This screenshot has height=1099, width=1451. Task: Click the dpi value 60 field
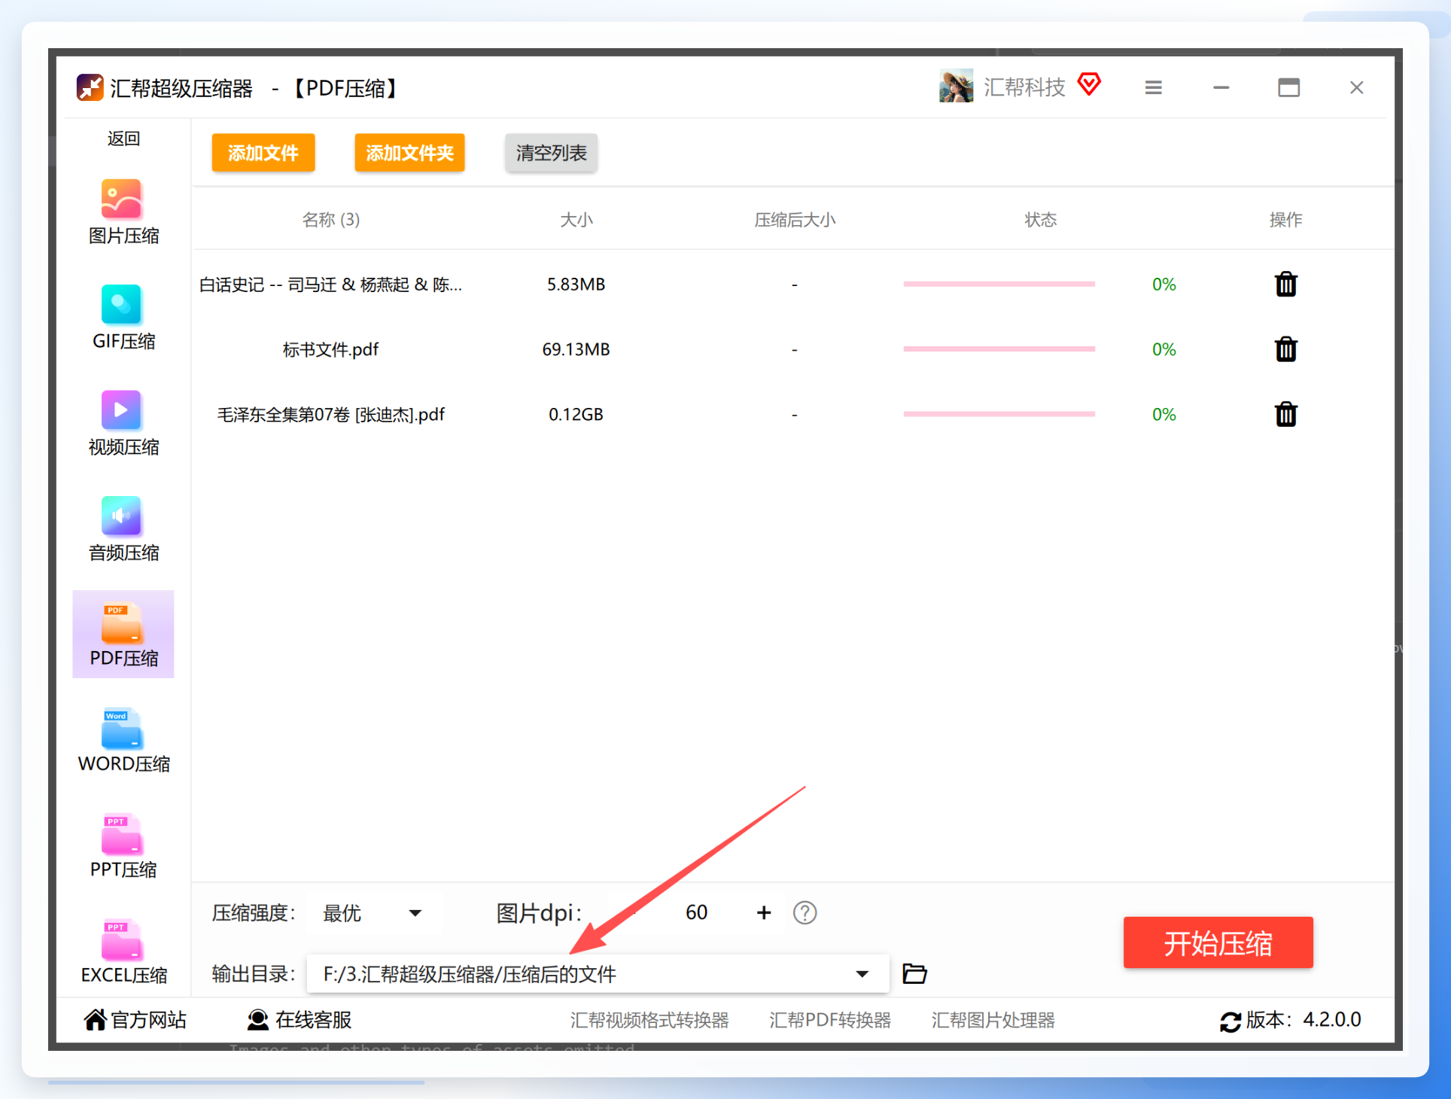(696, 912)
